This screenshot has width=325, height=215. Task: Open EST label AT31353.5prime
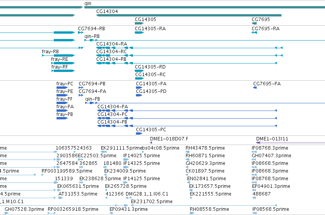coord(78,194)
